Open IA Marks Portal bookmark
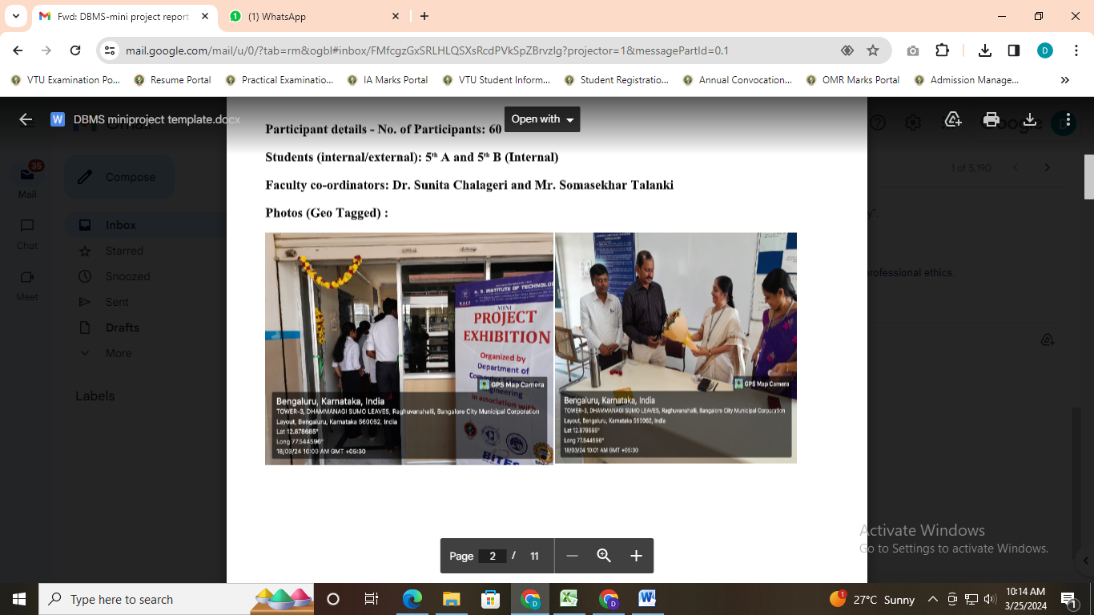Image resolution: width=1094 pixels, height=615 pixels. [388, 80]
